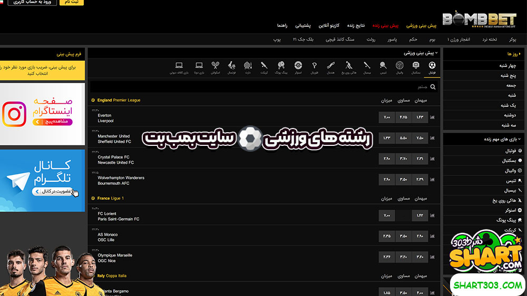
Task: Open the Instagram page banner
Action: coord(42,114)
